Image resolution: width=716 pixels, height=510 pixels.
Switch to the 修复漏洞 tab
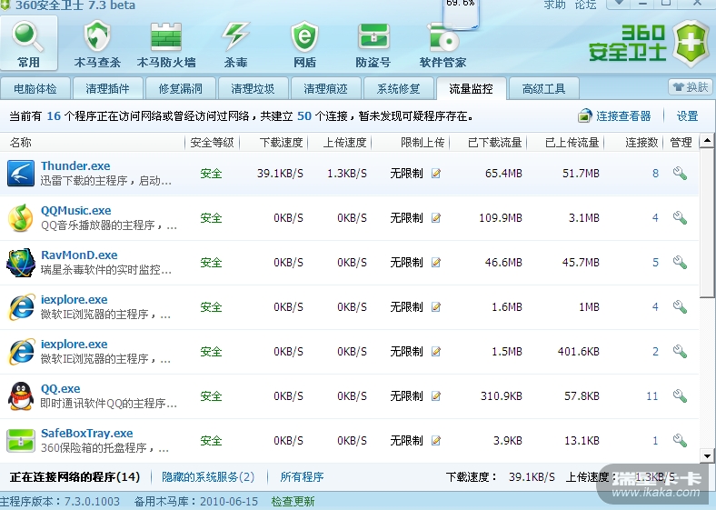point(181,89)
